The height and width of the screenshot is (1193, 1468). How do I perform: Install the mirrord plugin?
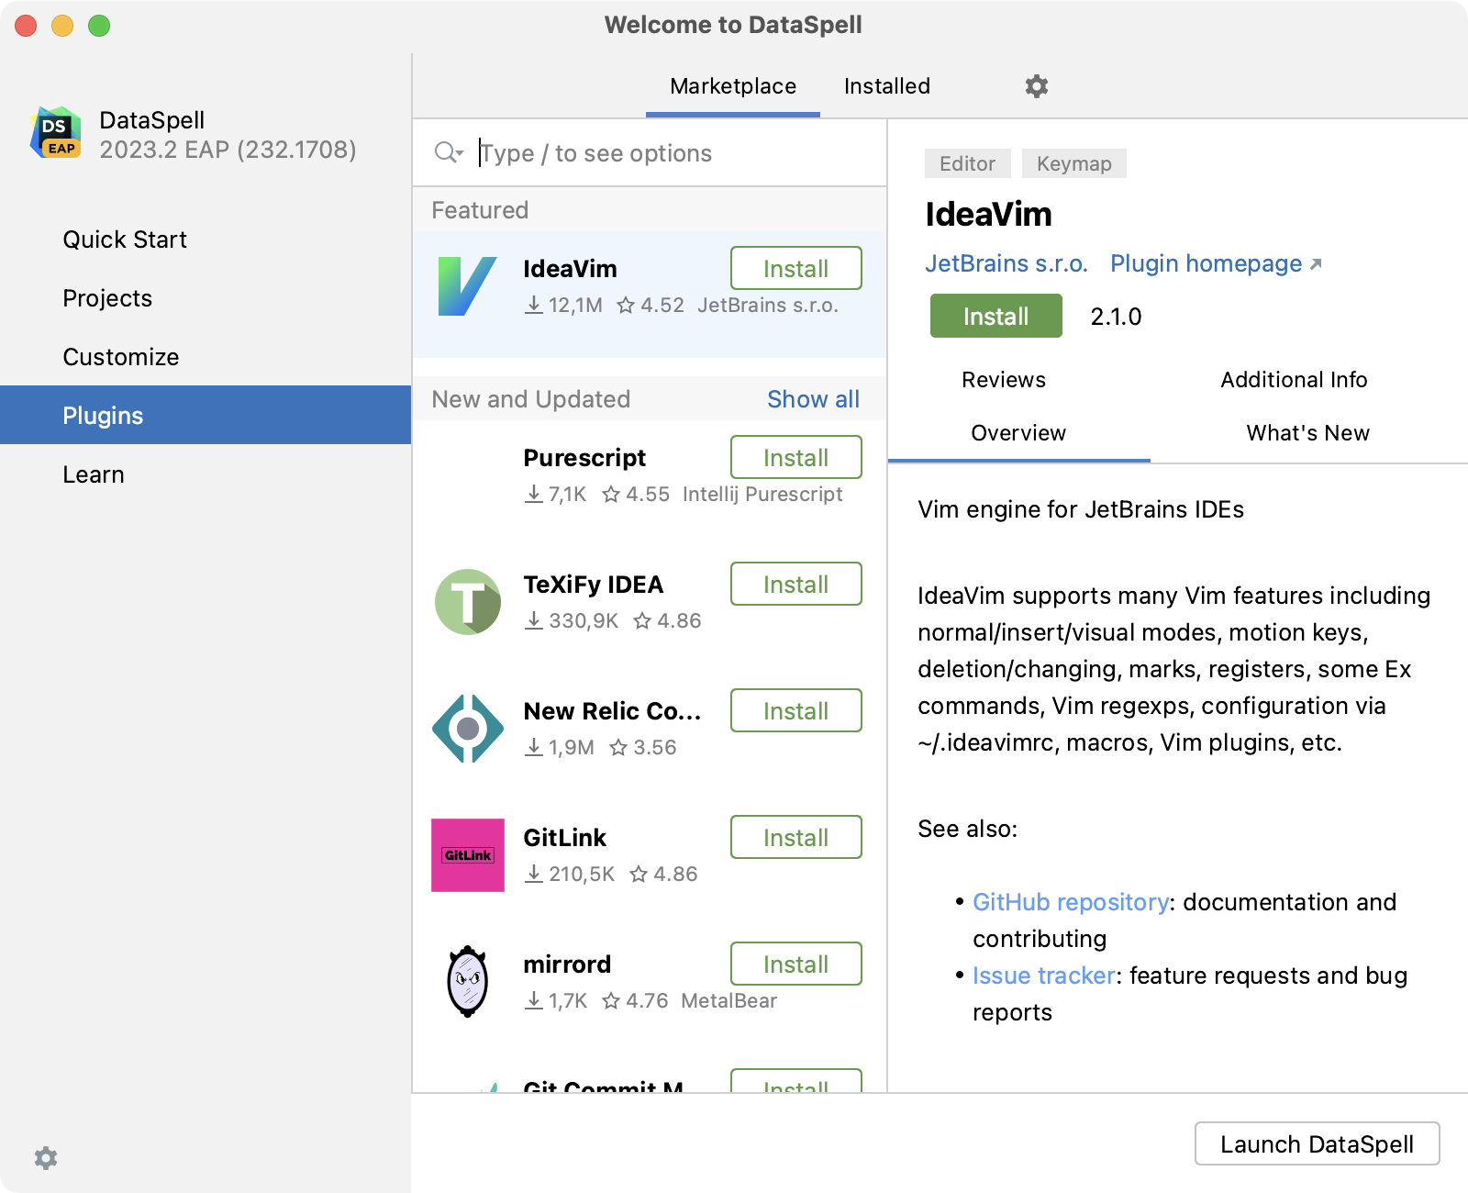pos(796,964)
